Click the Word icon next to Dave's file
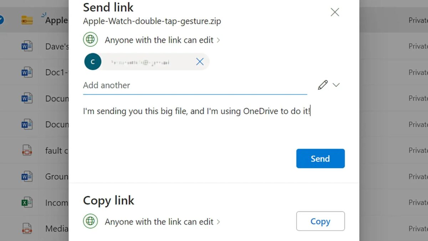This screenshot has height=241, width=428. click(x=27, y=46)
